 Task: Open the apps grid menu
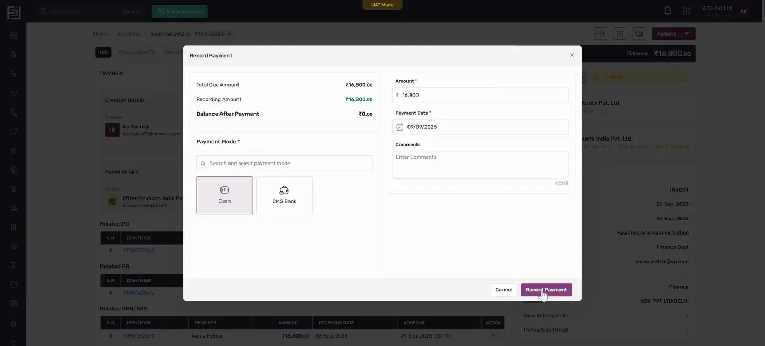click(x=687, y=11)
